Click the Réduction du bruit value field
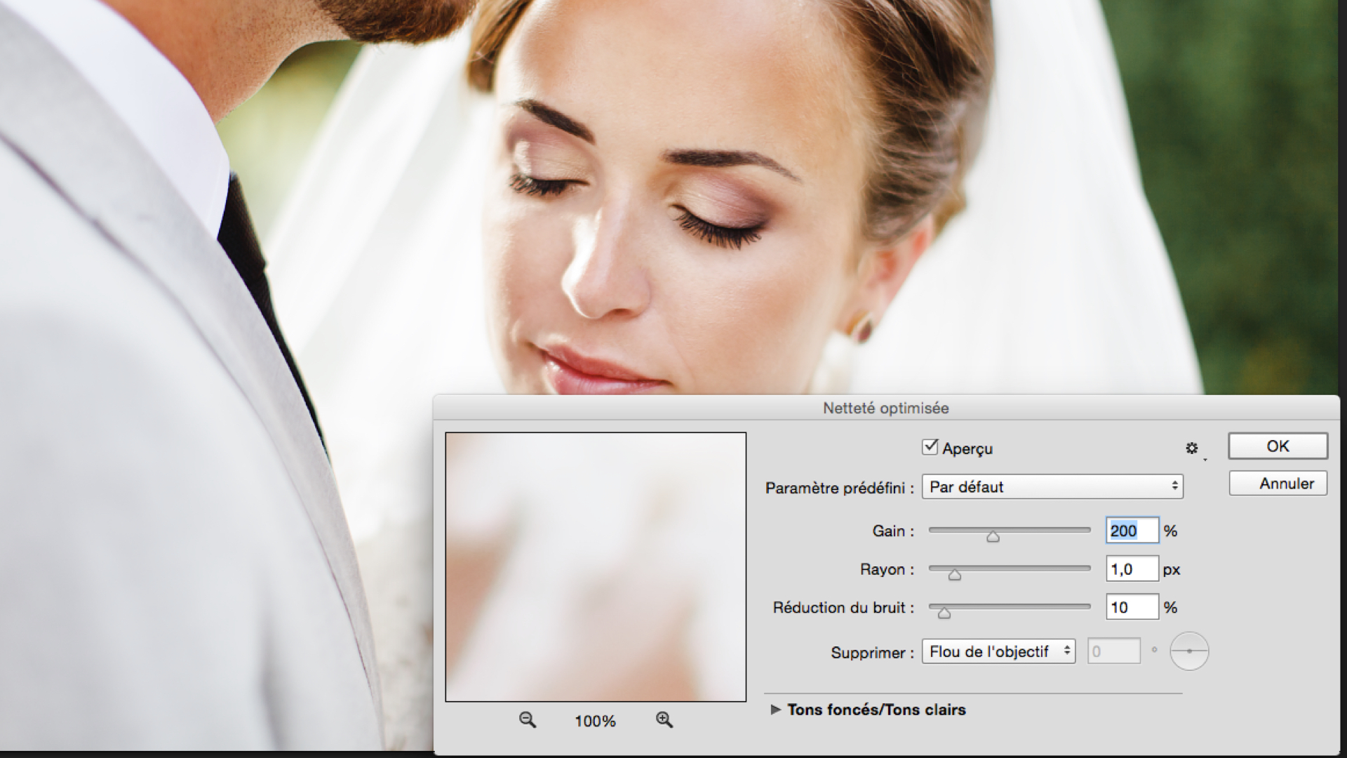This screenshot has width=1347, height=758. point(1132,607)
